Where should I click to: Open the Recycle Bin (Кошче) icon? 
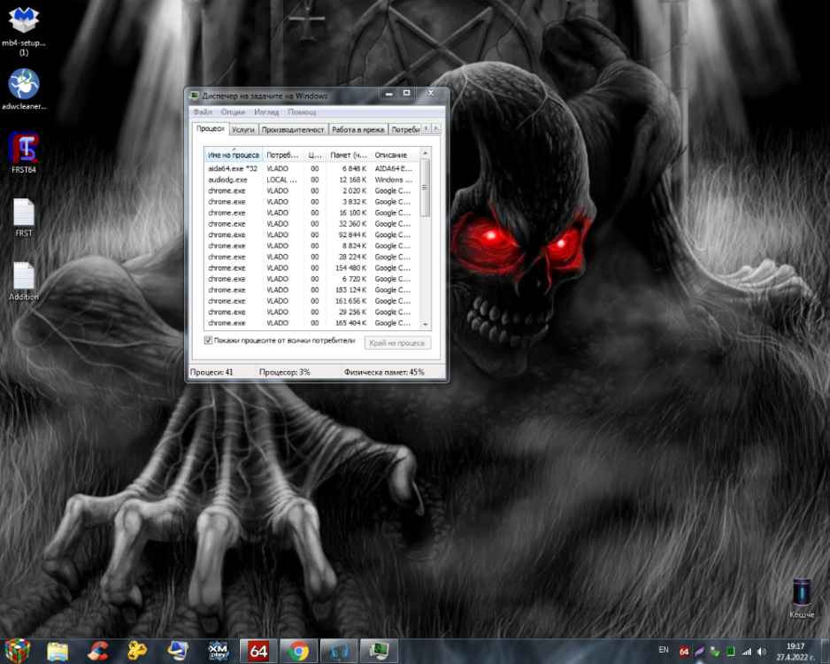pyautogui.click(x=802, y=598)
